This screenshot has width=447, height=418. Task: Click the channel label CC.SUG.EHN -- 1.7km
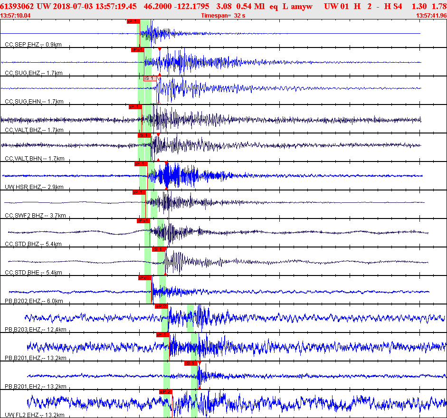point(34,102)
